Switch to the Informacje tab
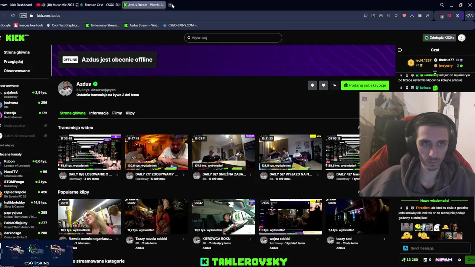The image size is (475, 267). [x=99, y=113]
